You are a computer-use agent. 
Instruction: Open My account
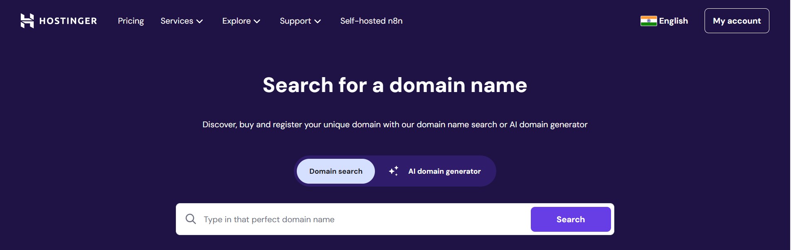coord(737,21)
